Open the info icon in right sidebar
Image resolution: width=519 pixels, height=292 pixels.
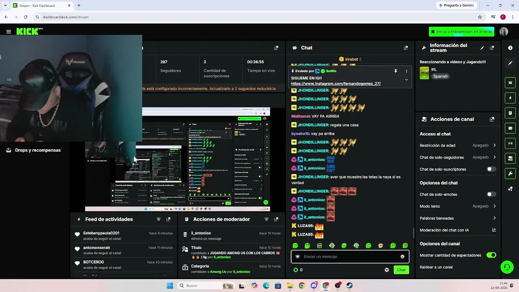[x=510, y=48]
